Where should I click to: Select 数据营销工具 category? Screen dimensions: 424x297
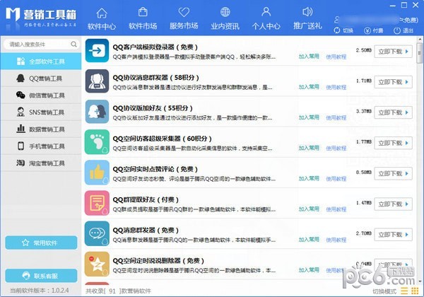41,129
